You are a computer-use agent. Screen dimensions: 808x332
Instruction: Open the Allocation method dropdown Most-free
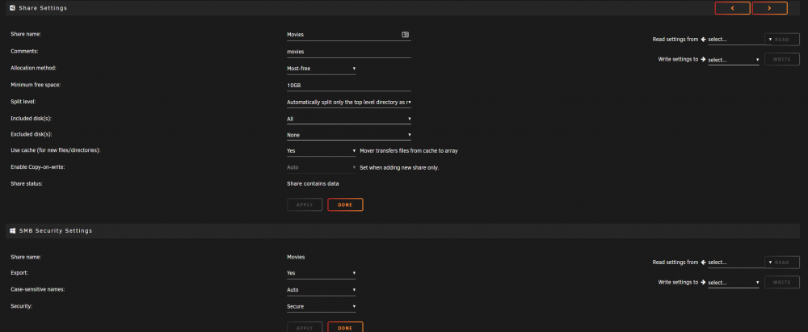[x=321, y=69]
